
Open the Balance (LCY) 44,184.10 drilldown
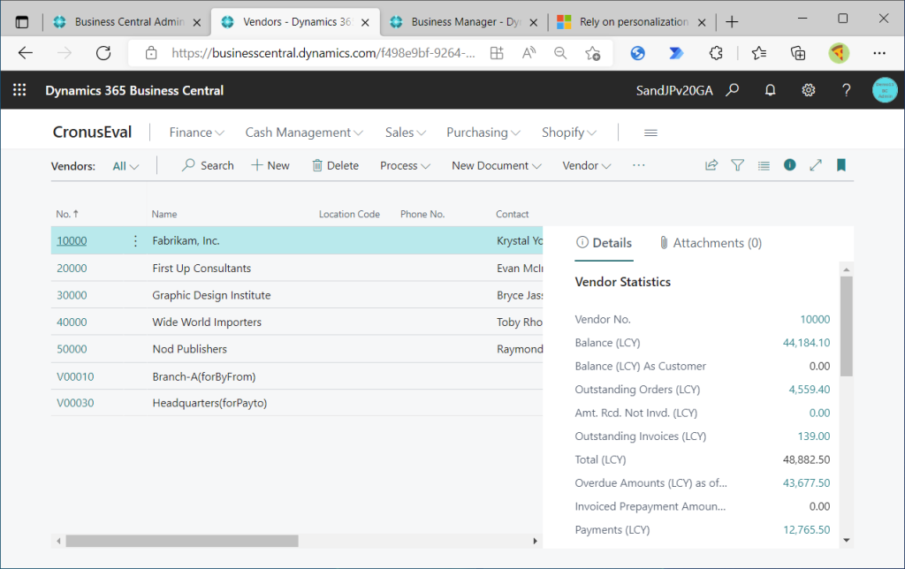(x=806, y=343)
